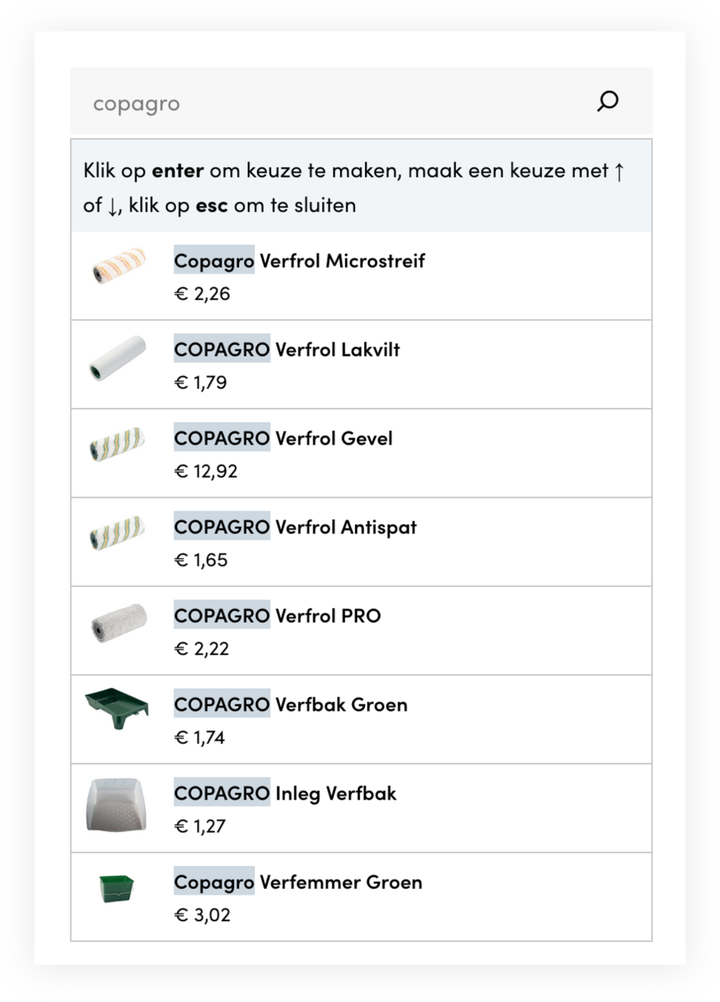Open COPAGRO Verfrol Gevel product title
The width and height of the screenshot is (720, 1002).
283,438
